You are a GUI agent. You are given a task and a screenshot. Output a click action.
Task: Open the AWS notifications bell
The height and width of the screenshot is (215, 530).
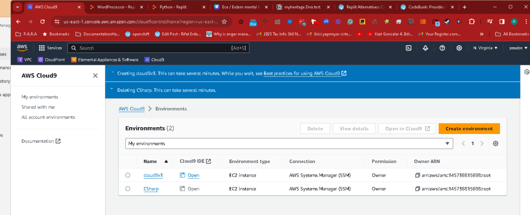(x=425, y=48)
